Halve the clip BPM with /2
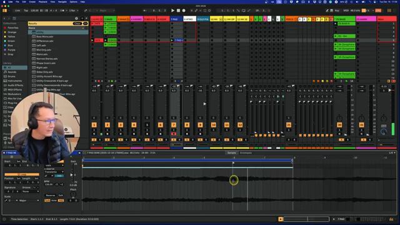The width and height of the screenshot is (400, 225). point(57,184)
